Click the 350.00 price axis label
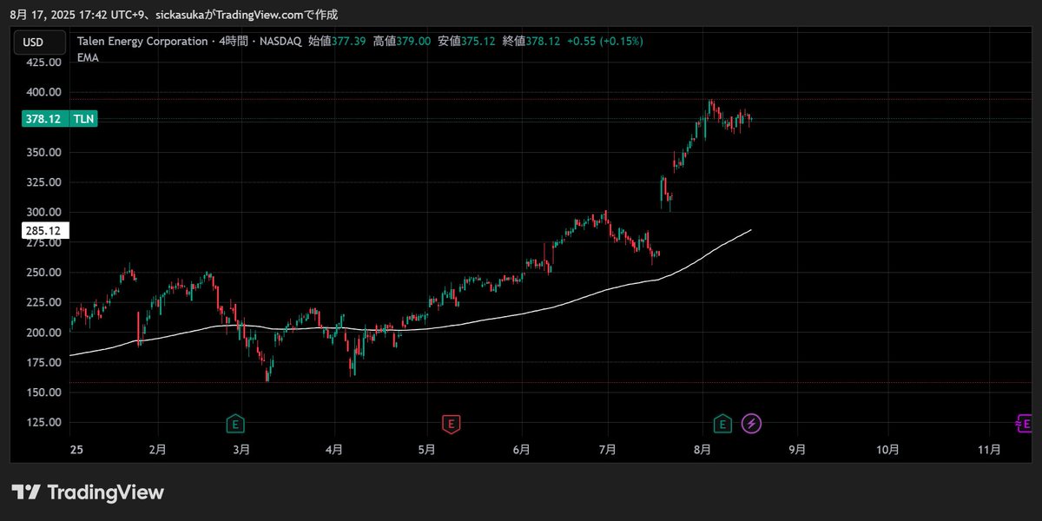The height and width of the screenshot is (521, 1042). pos(43,152)
